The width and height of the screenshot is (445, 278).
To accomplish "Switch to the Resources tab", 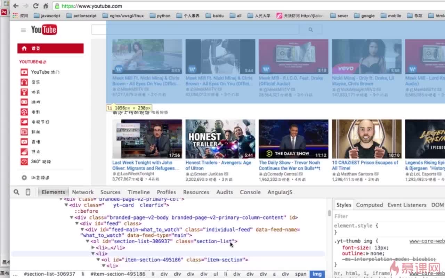I will click(196, 192).
